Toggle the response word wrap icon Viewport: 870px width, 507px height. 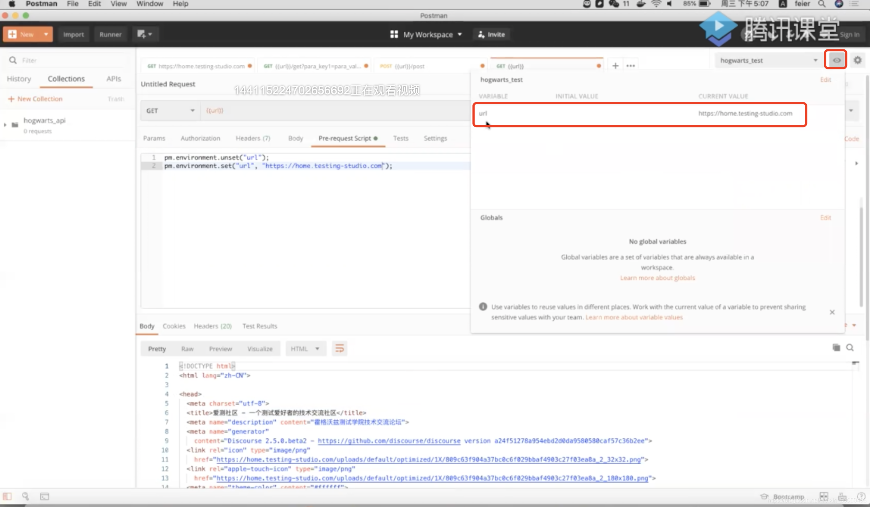pos(339,348)
